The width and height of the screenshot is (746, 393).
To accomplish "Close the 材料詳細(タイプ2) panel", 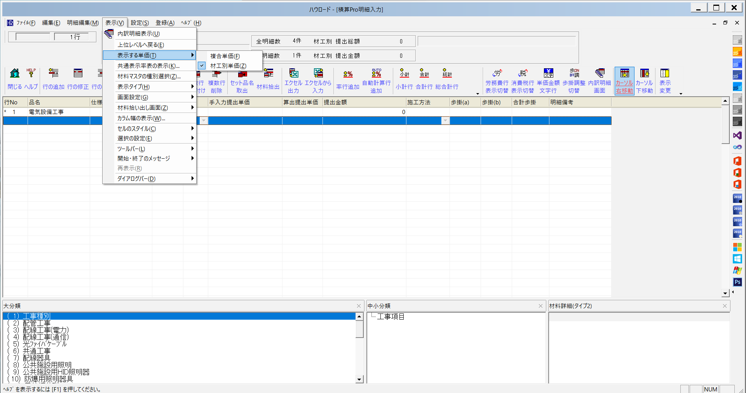I will (724, 306).
